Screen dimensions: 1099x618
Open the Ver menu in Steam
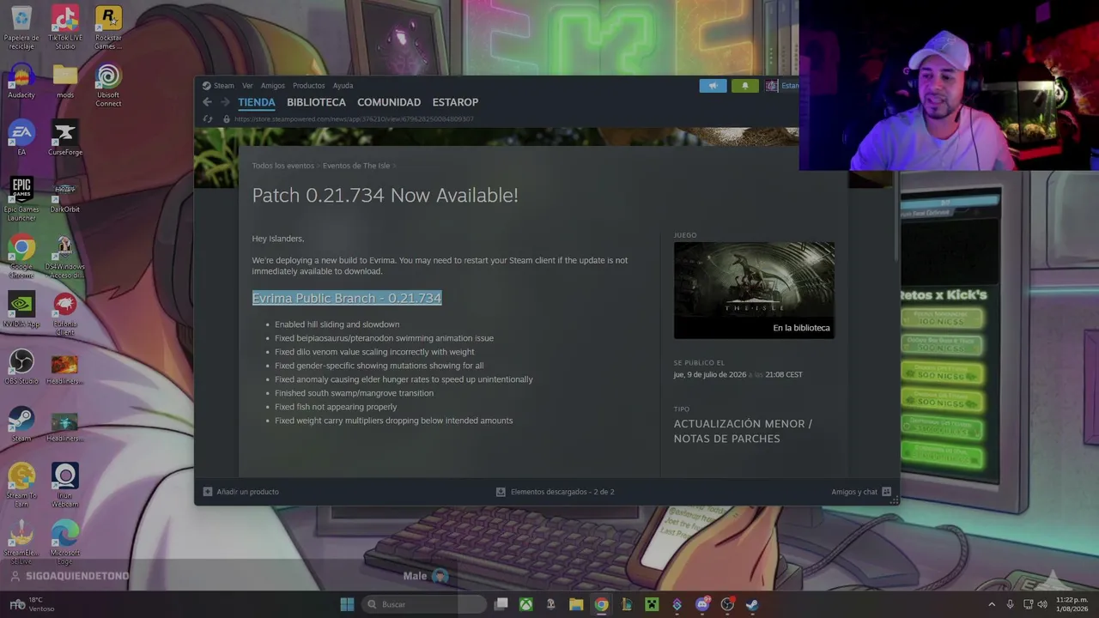click(x=247, y=86)
